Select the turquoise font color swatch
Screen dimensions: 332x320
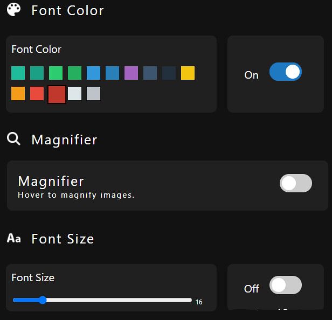(x=18, y=73)
